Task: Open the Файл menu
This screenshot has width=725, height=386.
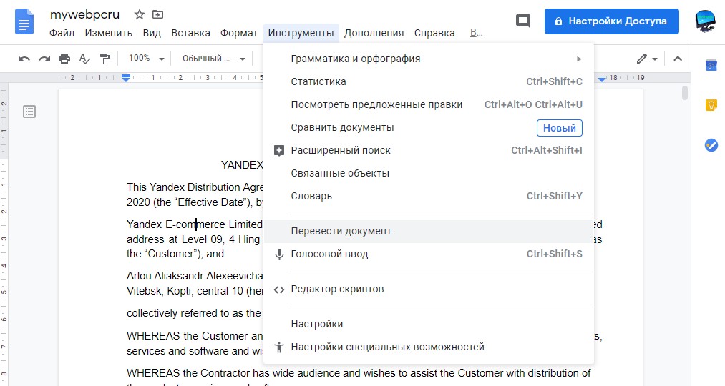Action: coord(62,34)
